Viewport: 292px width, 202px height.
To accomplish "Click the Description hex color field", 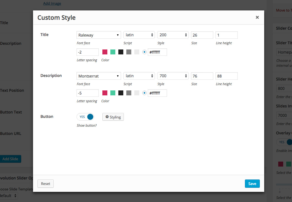I will [x=157, y=93].
